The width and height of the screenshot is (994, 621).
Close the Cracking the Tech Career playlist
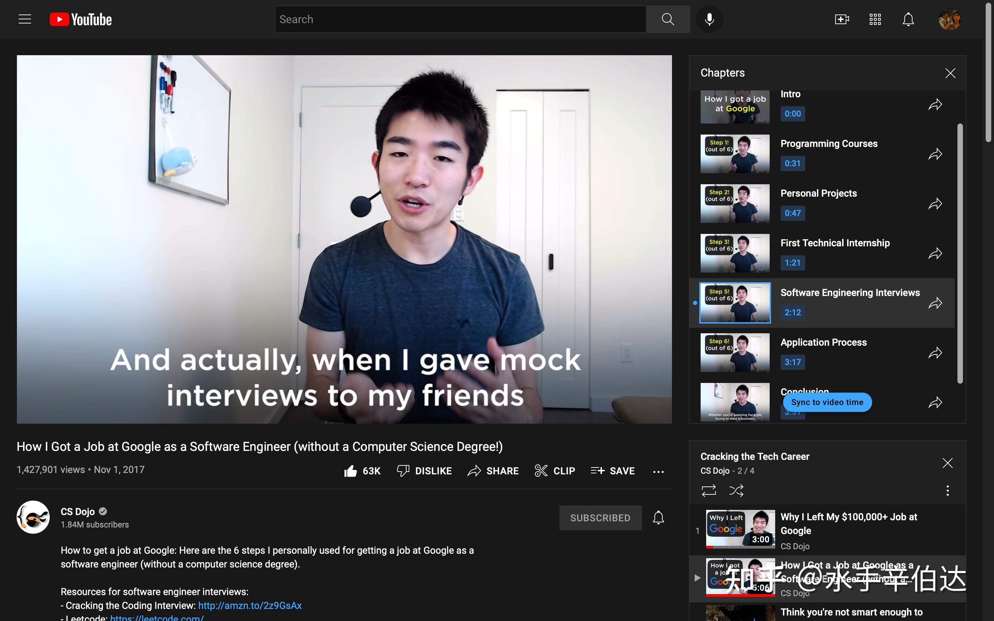pos(947,463)
